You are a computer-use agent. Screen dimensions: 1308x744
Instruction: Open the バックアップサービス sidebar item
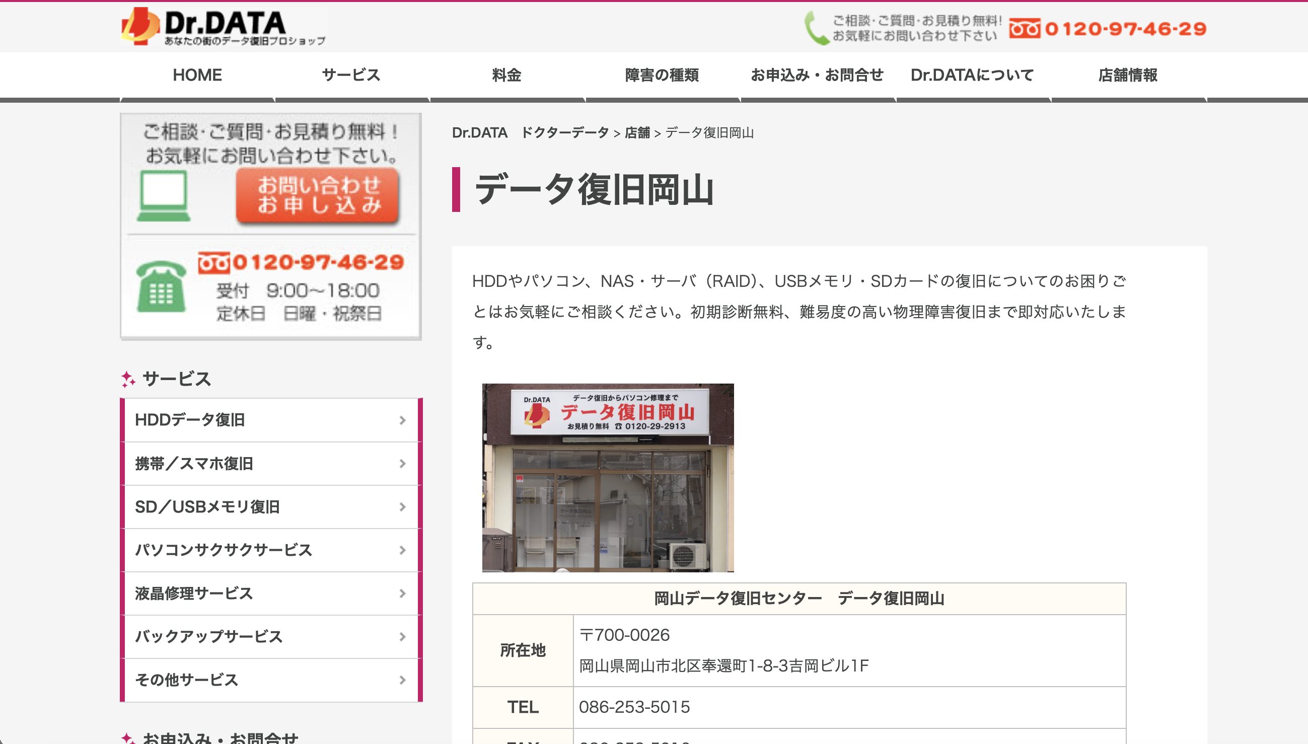208,637
